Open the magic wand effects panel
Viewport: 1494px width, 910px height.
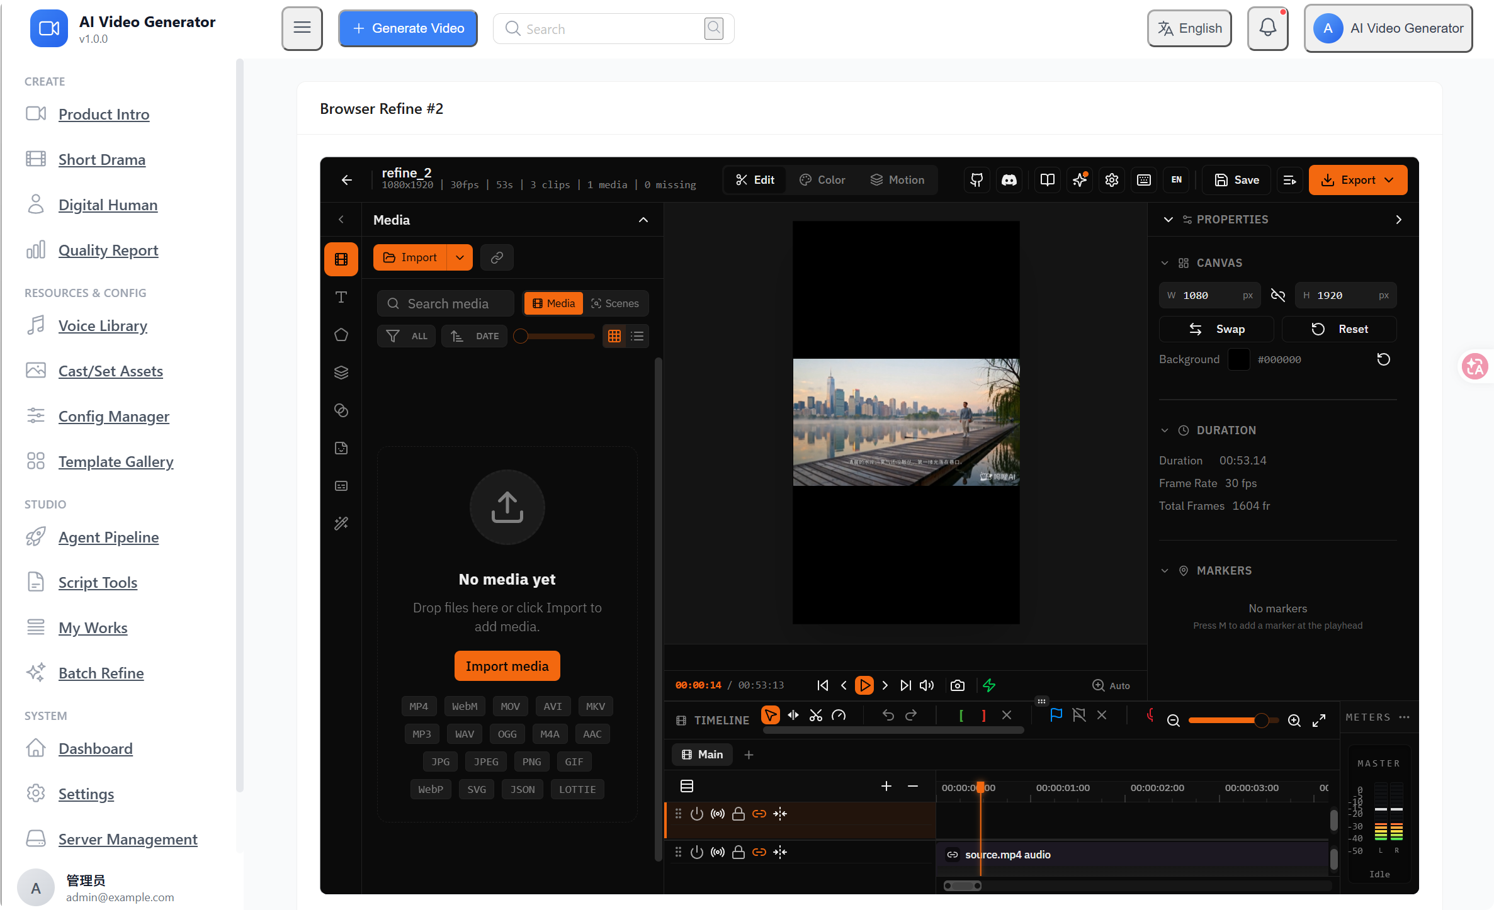click(x=341, y=524)
